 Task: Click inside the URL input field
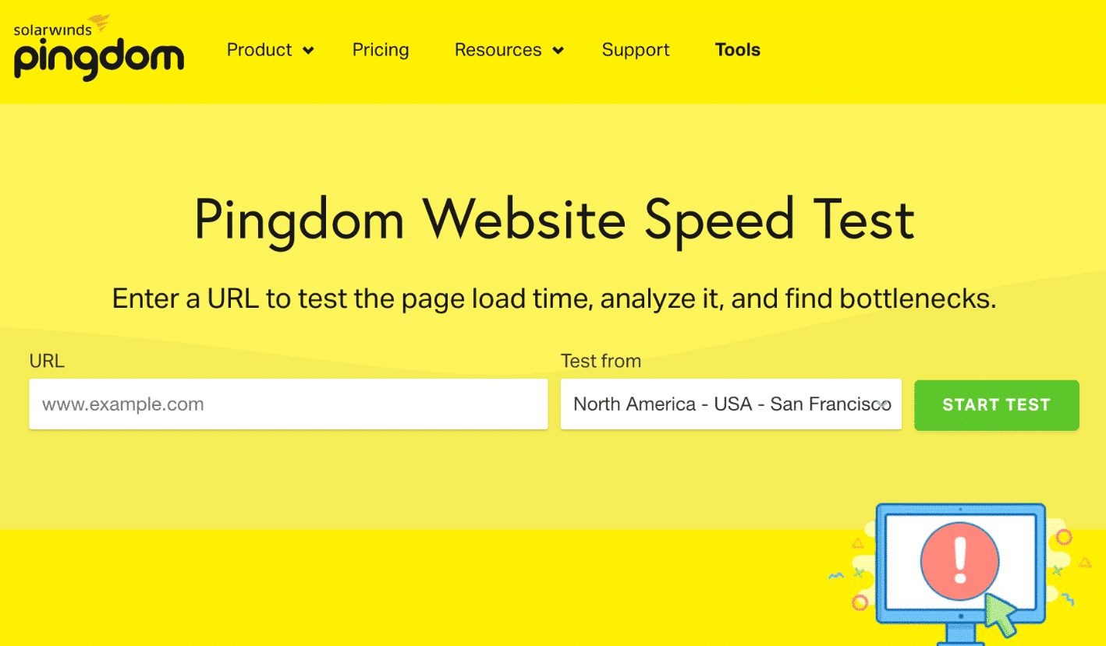click(289, 404)
